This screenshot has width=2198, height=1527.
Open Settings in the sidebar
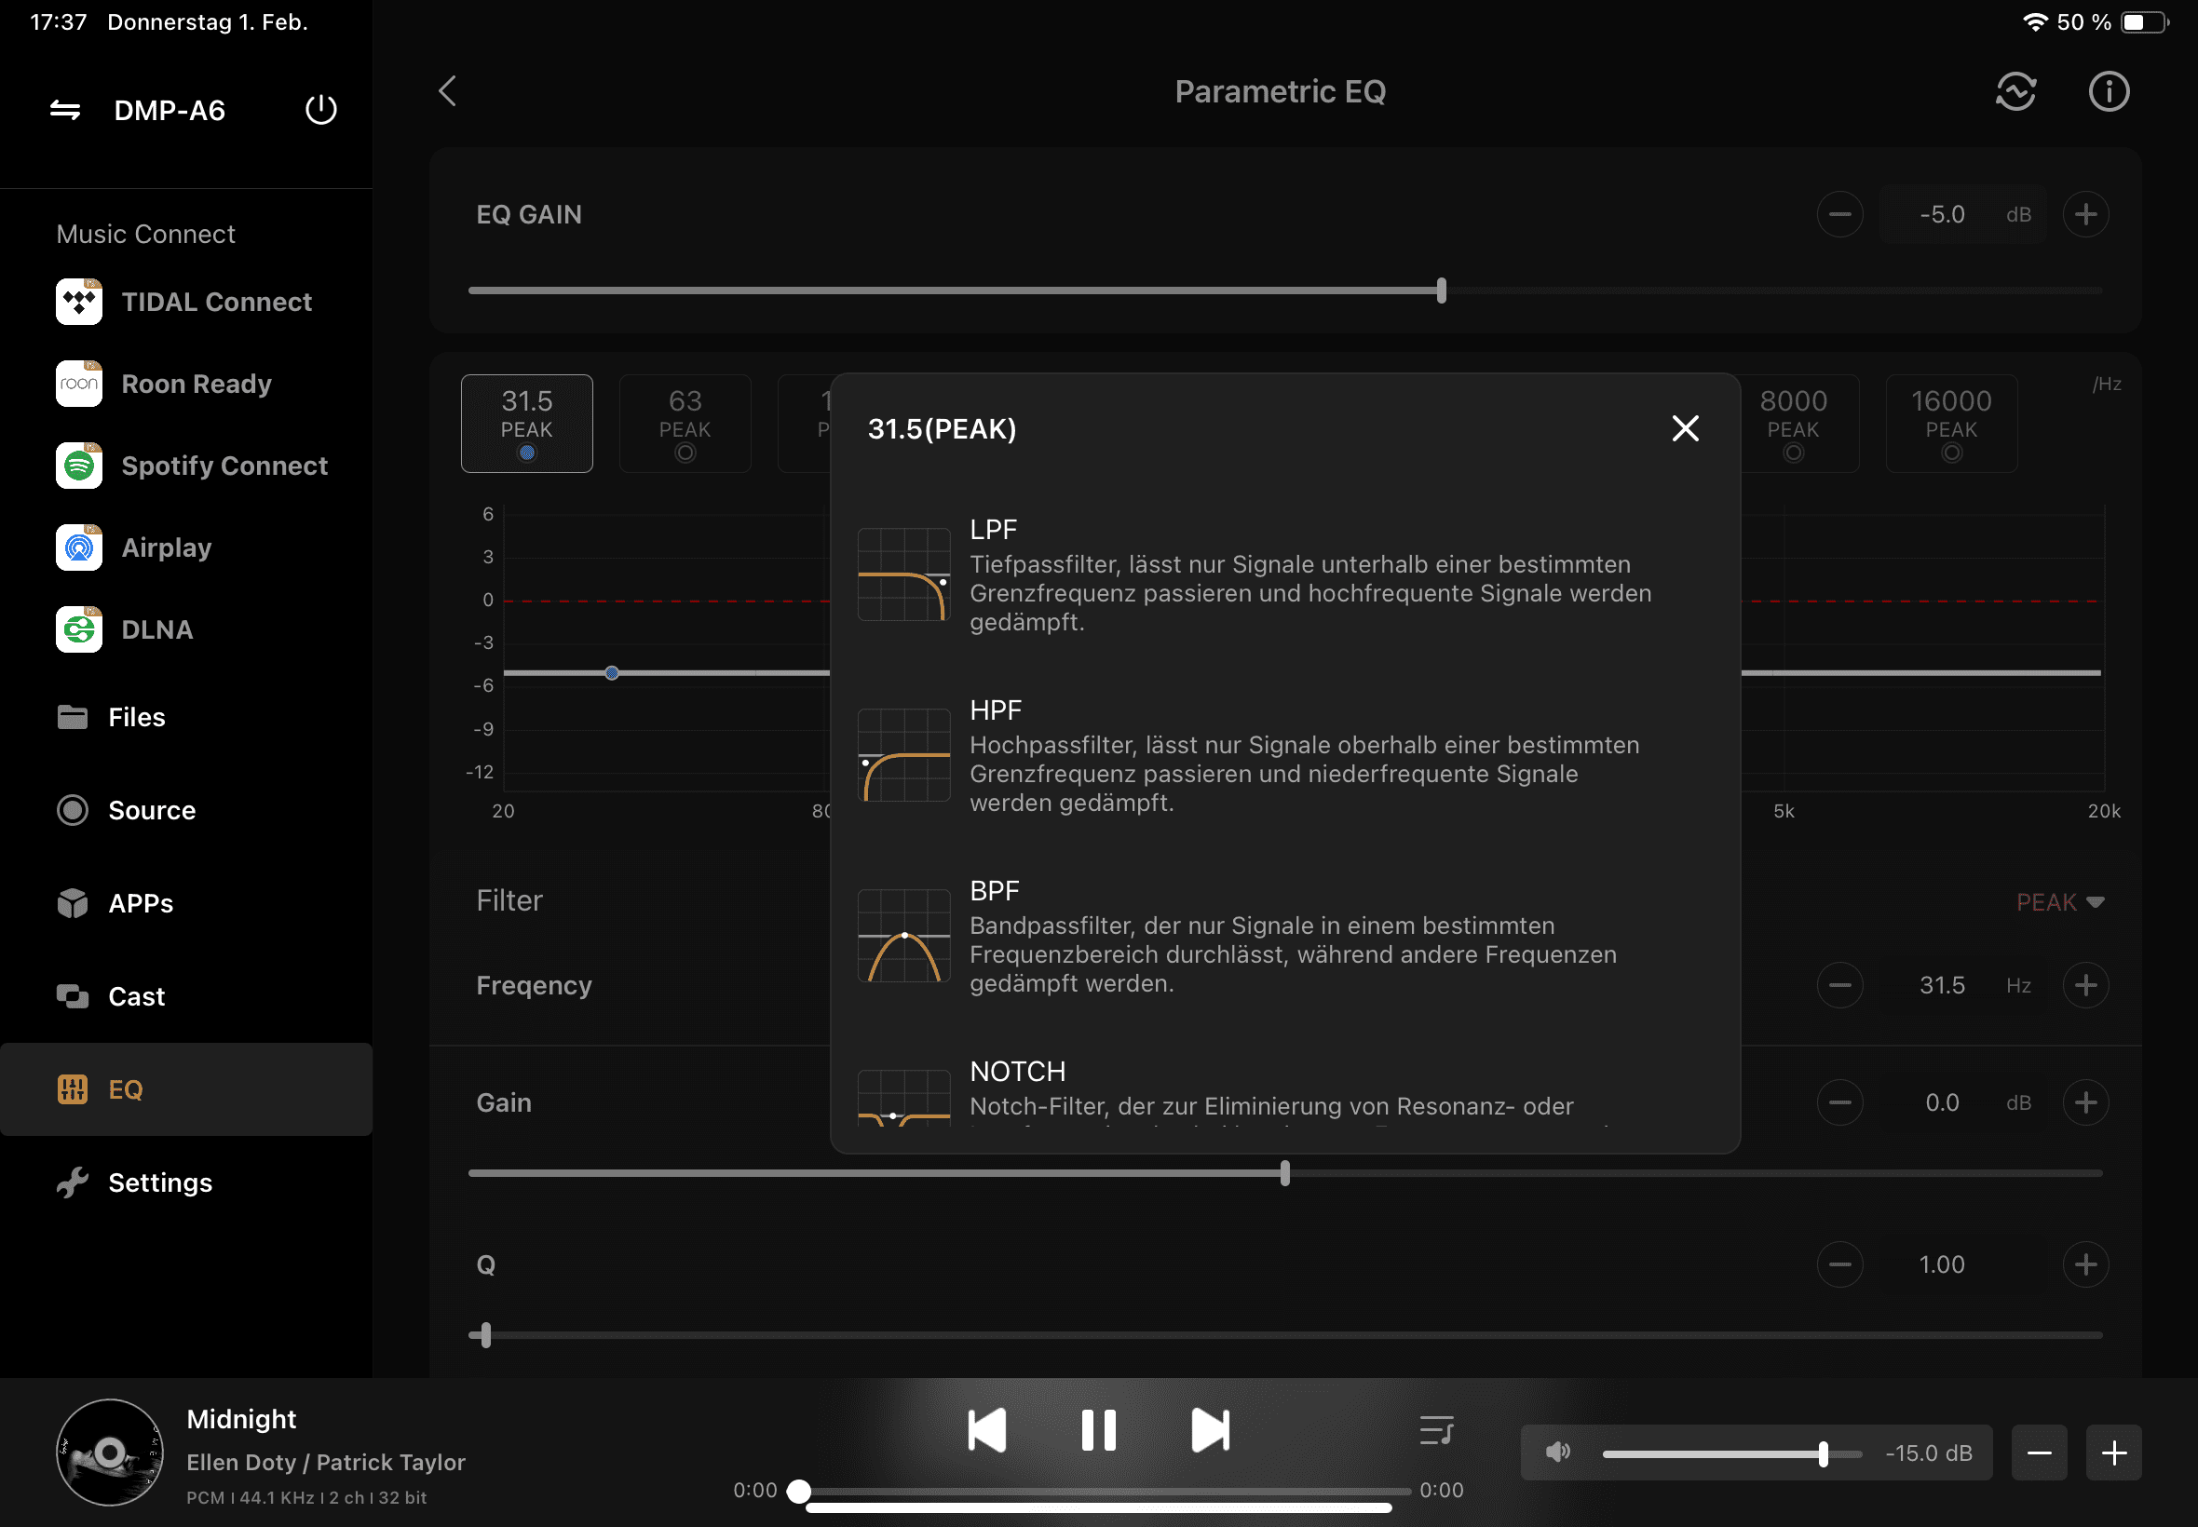pos(185,1182)
